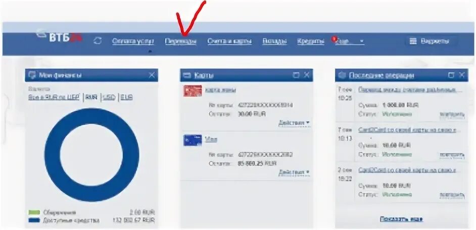Maximize the Карты panel
Viewport: 476px width, 230px height.
296,75
